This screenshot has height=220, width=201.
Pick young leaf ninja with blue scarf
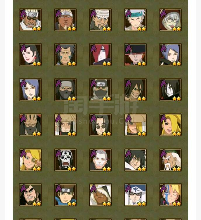[x=65, y=195]
